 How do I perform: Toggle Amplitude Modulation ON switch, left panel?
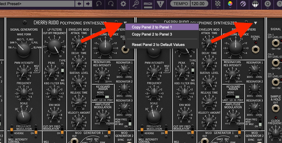(109, 131)
